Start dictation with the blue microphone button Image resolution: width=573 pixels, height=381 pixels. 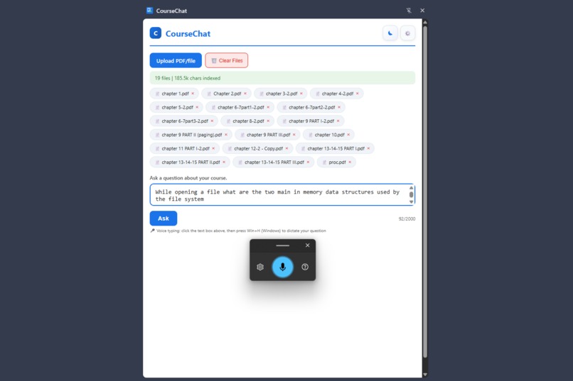(282, 267)
